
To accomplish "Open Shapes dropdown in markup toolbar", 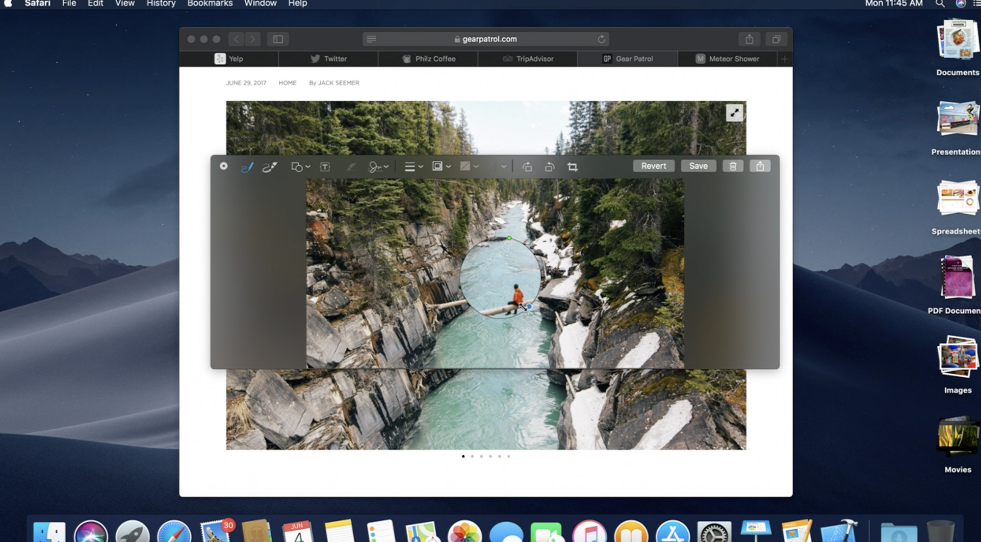I will 301,167.
